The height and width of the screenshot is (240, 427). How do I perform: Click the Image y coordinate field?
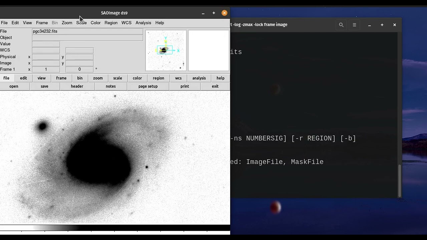click(79, 63)
